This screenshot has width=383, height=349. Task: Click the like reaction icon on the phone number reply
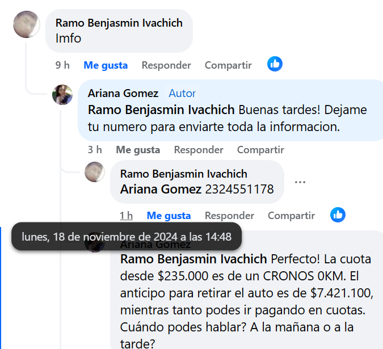click(338, 215)
